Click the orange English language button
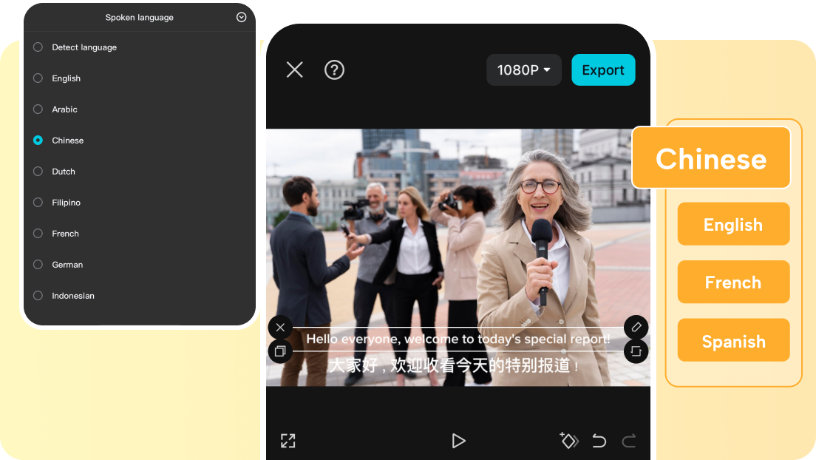This screenshot has width=816, height=460. click(x=733, y=224)
